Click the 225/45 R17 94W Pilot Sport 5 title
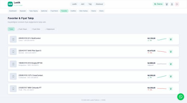Image resolution: width=187 pixels, height=103 pixels. pyautogui.click(x=30, y=51)
